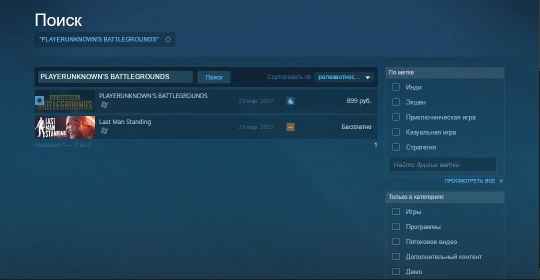Click Windows icon under PLAYERUNKNOWN'S BATTLEGROUNDS title

coord(104,104)
